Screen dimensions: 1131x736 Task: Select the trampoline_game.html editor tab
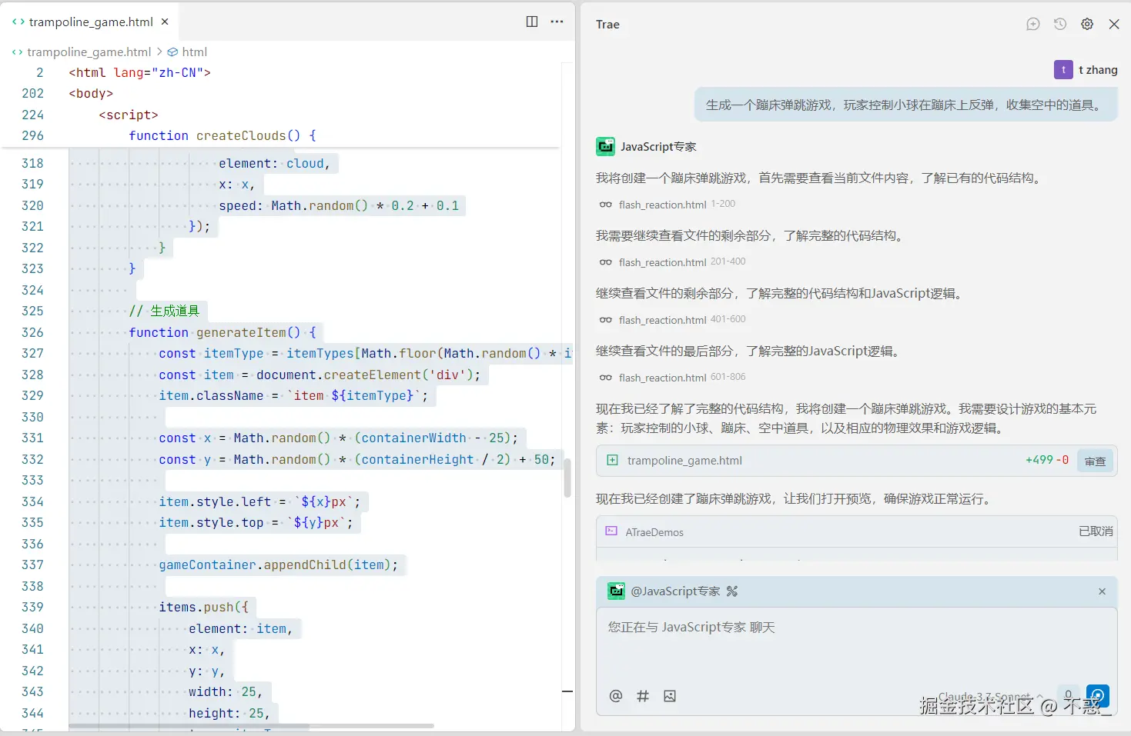[90, 22]
